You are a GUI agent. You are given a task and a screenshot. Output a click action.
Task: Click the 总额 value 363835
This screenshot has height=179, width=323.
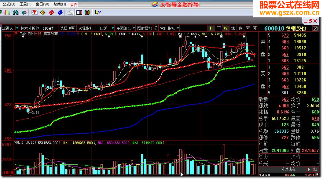281,131
